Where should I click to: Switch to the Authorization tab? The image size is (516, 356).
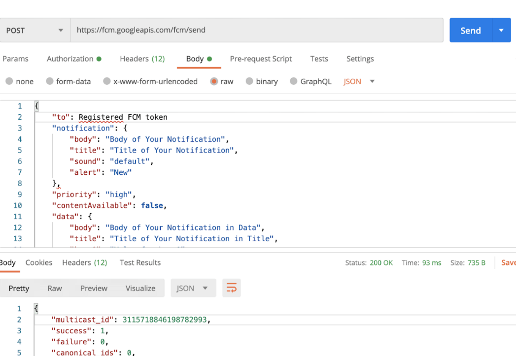[x=73, y=59]
